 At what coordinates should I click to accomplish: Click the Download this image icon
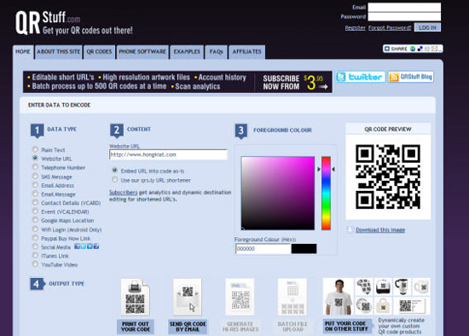350,229
